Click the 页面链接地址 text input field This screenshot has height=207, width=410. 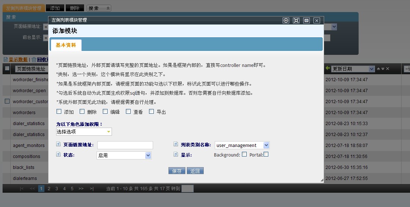click(125, 145)
